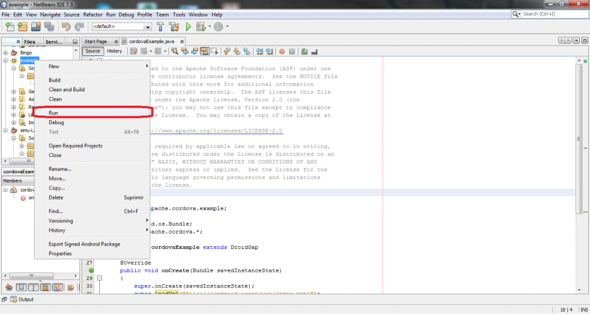Image resolution: width=590 pixels, height=314 pixels.
Task: Click the Find Previous Occurrence icon
Action: pos(185,51)
